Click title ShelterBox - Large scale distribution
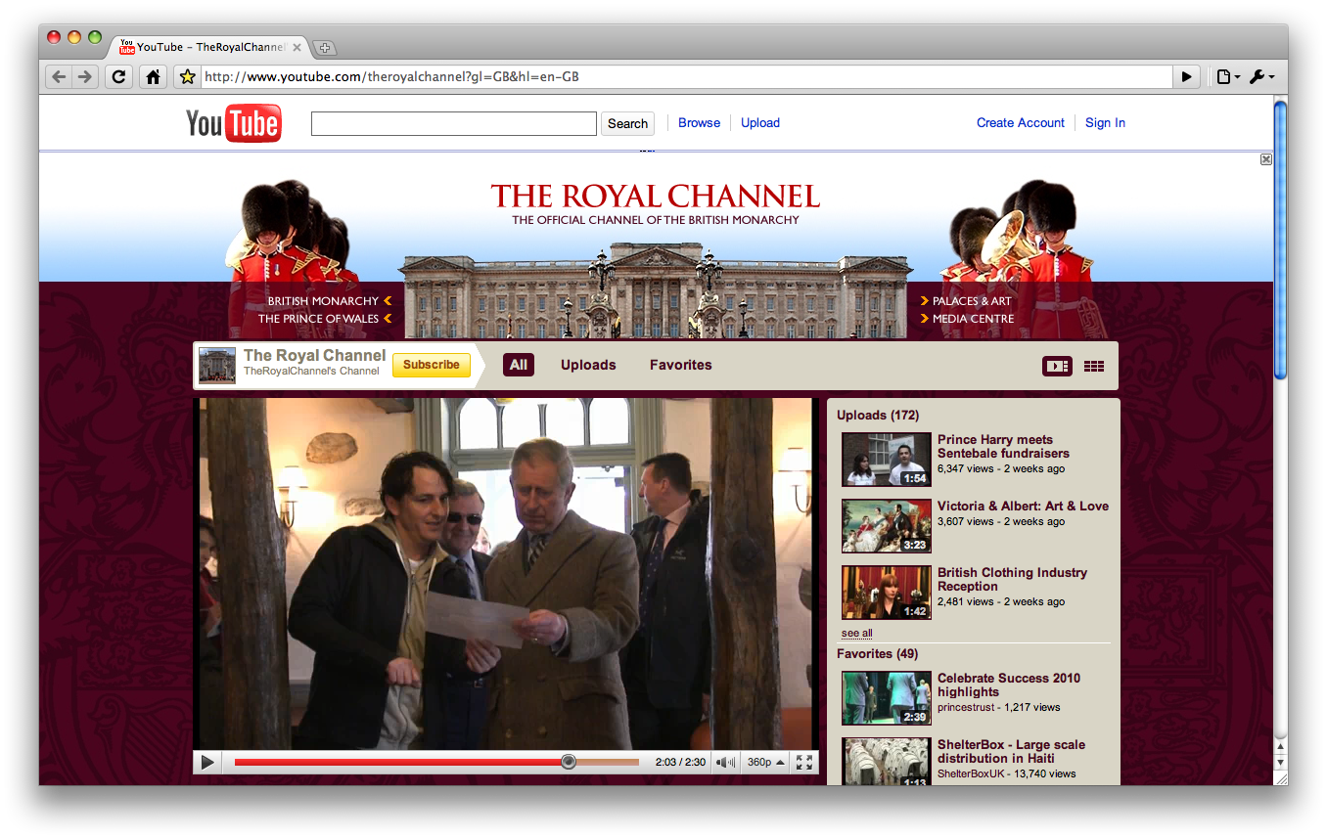 tap(1011, 752)
